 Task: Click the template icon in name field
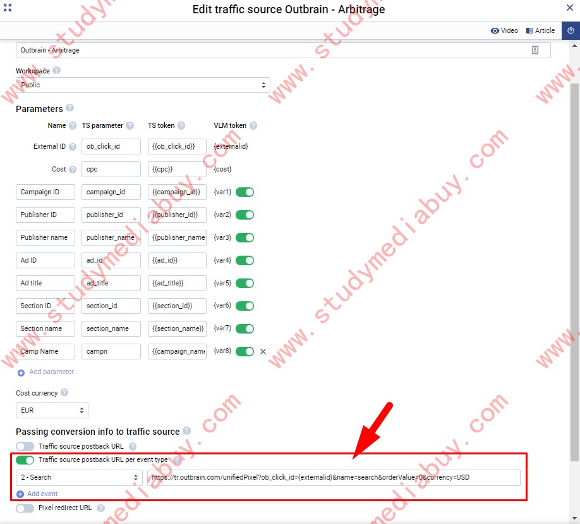tap(535, 50)
